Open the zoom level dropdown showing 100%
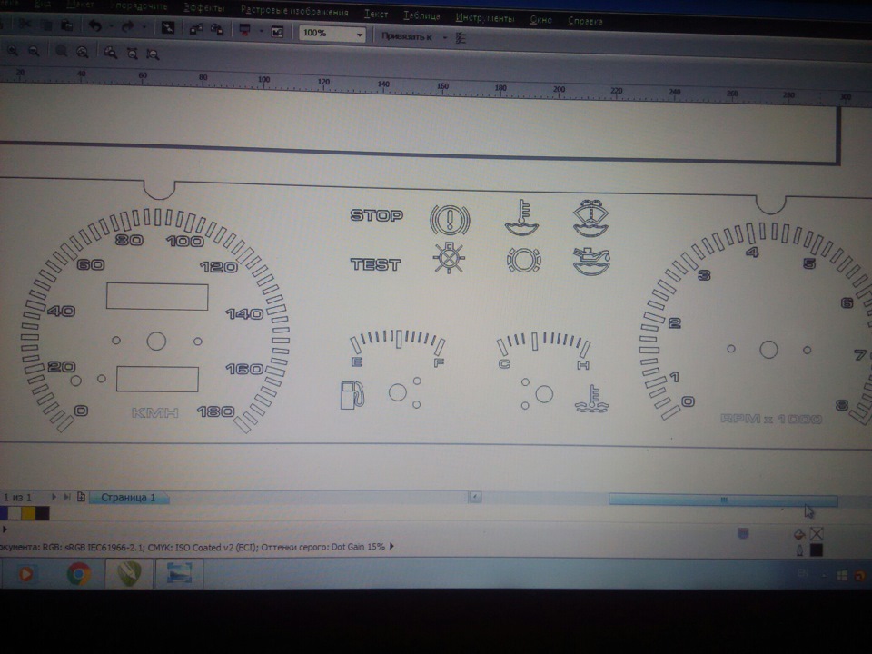872x654 pixels. (360, 35)
